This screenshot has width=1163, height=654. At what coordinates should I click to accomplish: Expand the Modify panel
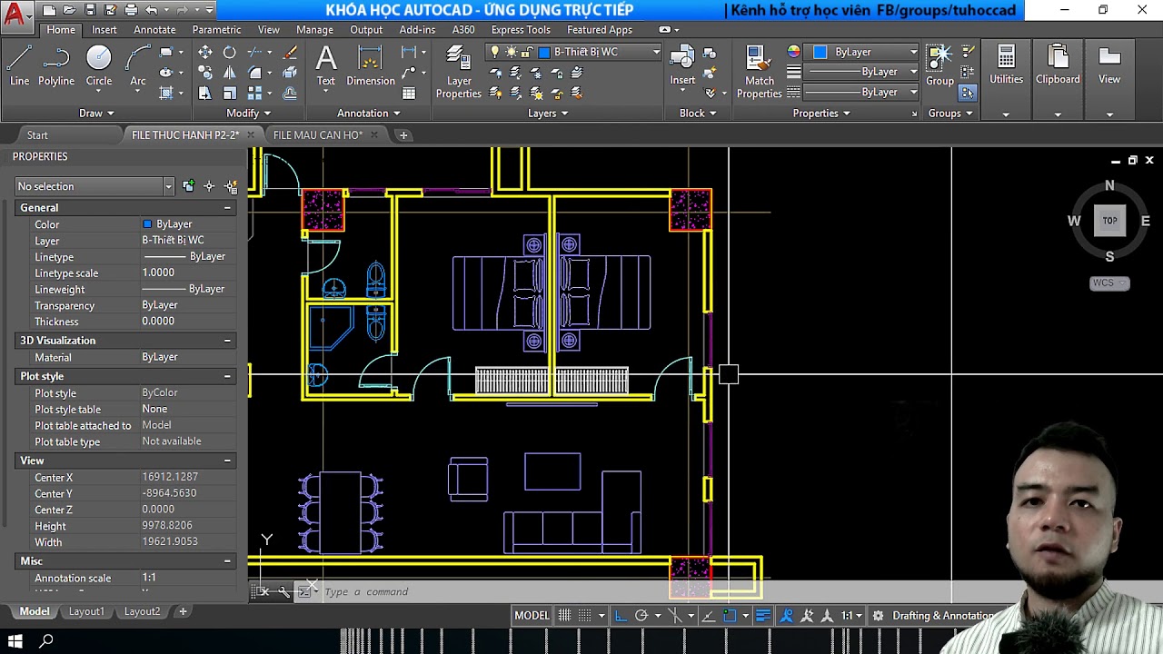point(248,114)
